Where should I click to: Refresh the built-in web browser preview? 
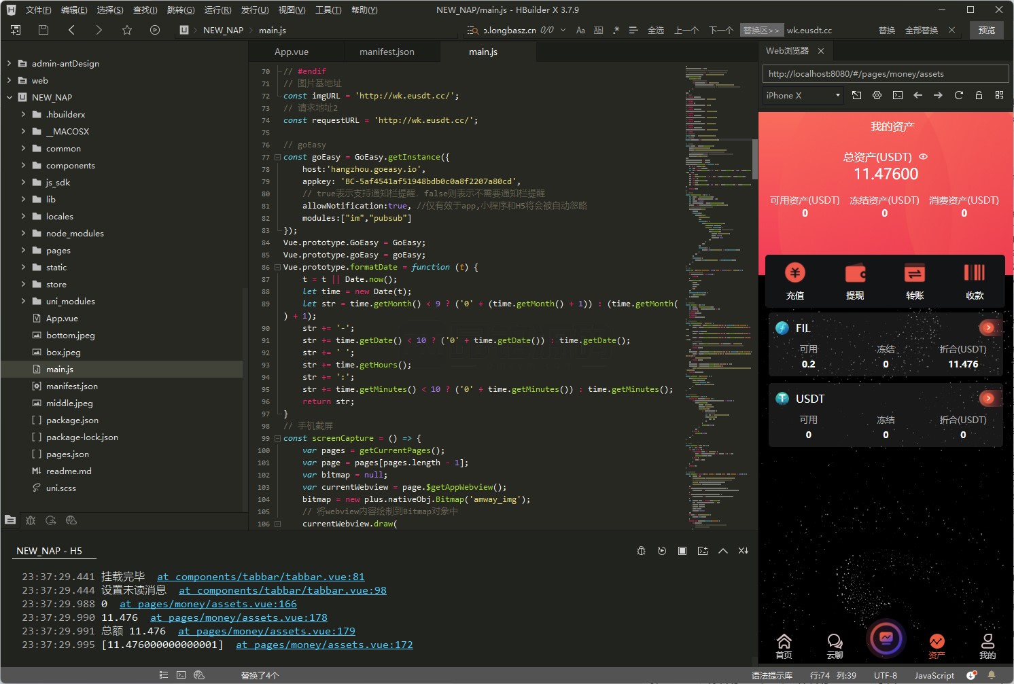[x=958, y=95]
